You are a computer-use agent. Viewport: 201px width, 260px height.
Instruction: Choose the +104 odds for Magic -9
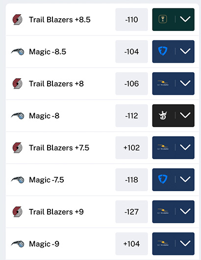131,244
